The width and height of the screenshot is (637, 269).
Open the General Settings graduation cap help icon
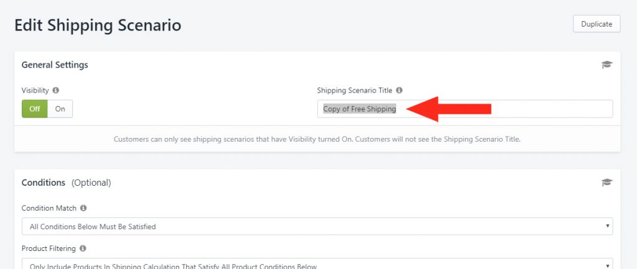tap(607, 65)
